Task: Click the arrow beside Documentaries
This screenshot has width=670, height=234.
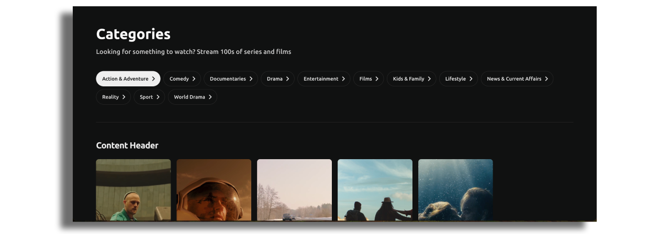Action: tap(251, 79)
